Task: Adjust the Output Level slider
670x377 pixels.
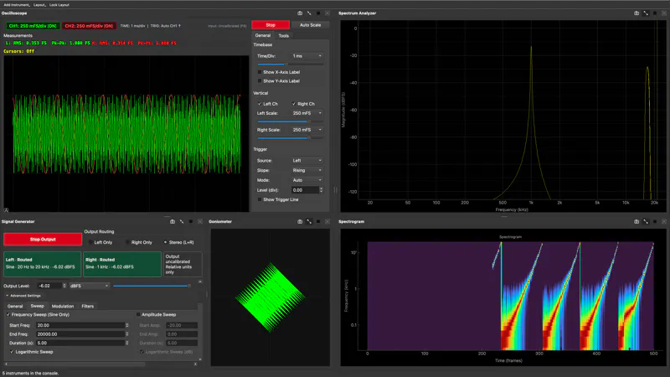Action: [152, 286]
